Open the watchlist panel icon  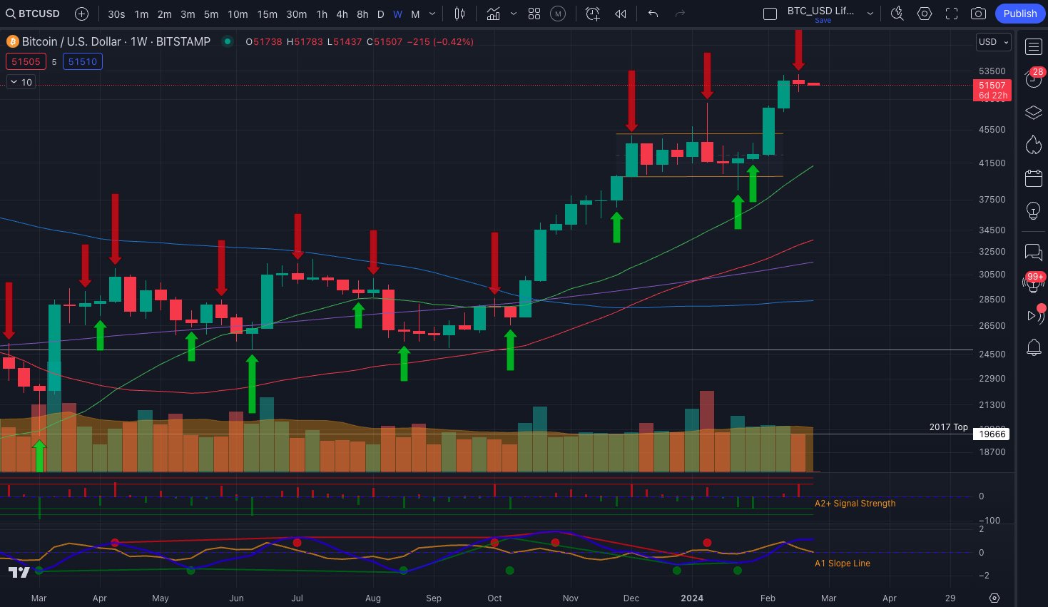(x=1034, y=47)
